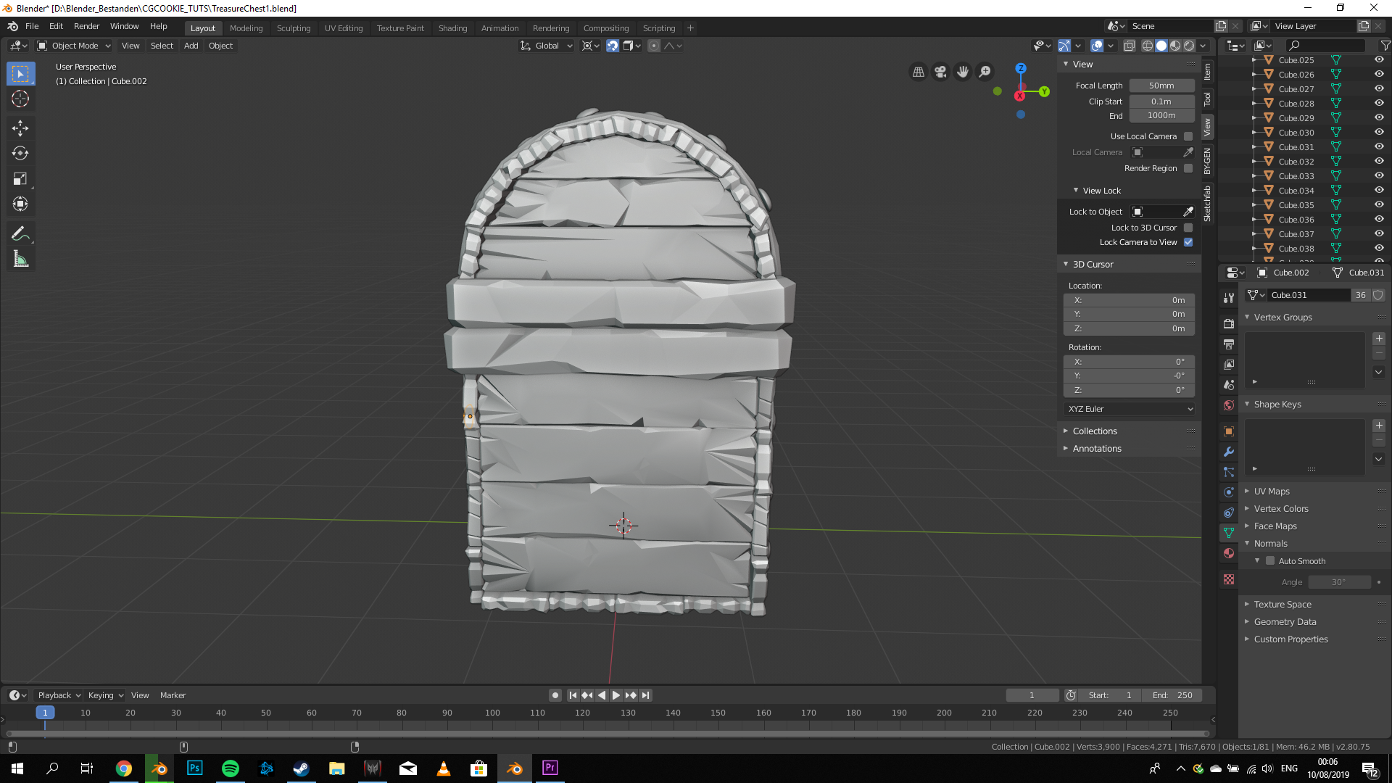Open the Object Mode dropdown
This screenshot has height=783, width=1392.
74,46
